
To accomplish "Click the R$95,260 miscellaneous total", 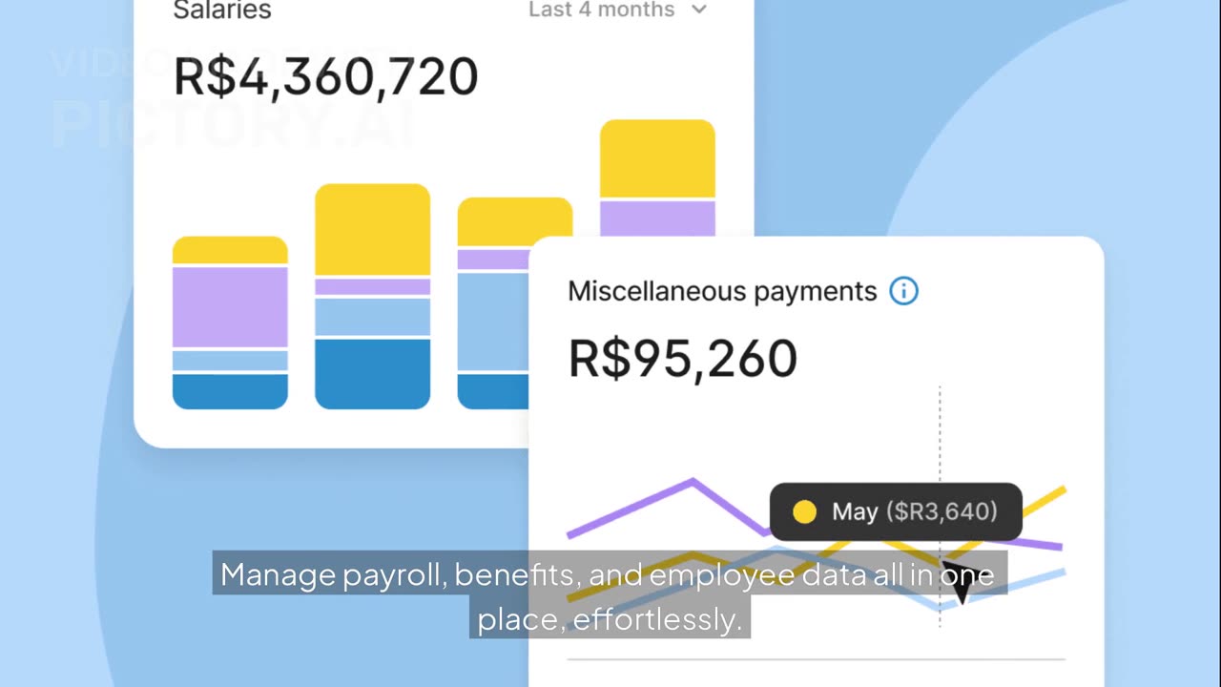I will pos(682,359).
